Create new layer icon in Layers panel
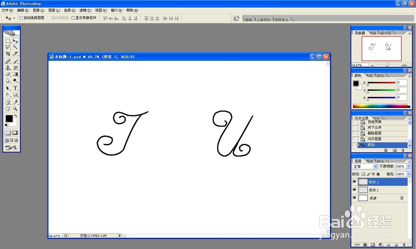The width and height of the screenshot is (416, 249). click(396, 245)
